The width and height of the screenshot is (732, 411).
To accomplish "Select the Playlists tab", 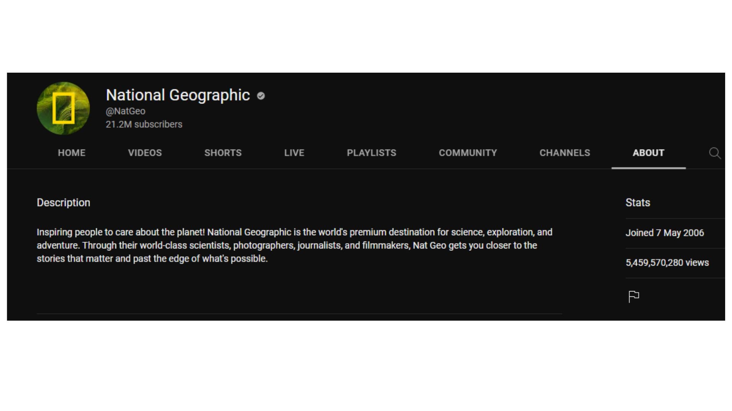I will [x=371, y=153].
